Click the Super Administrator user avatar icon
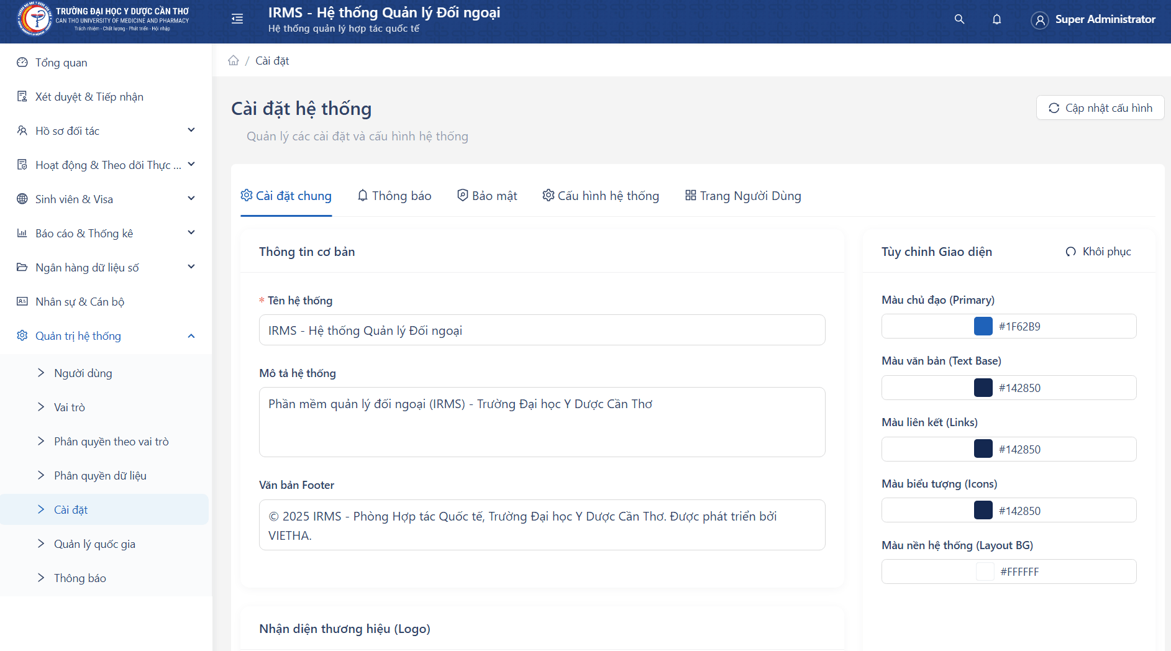1171x651 pixels. click(x=1039, y=20)
